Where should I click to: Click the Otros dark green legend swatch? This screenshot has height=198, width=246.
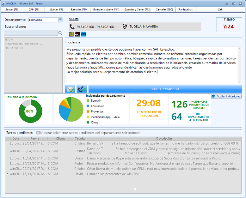point(88,122)
